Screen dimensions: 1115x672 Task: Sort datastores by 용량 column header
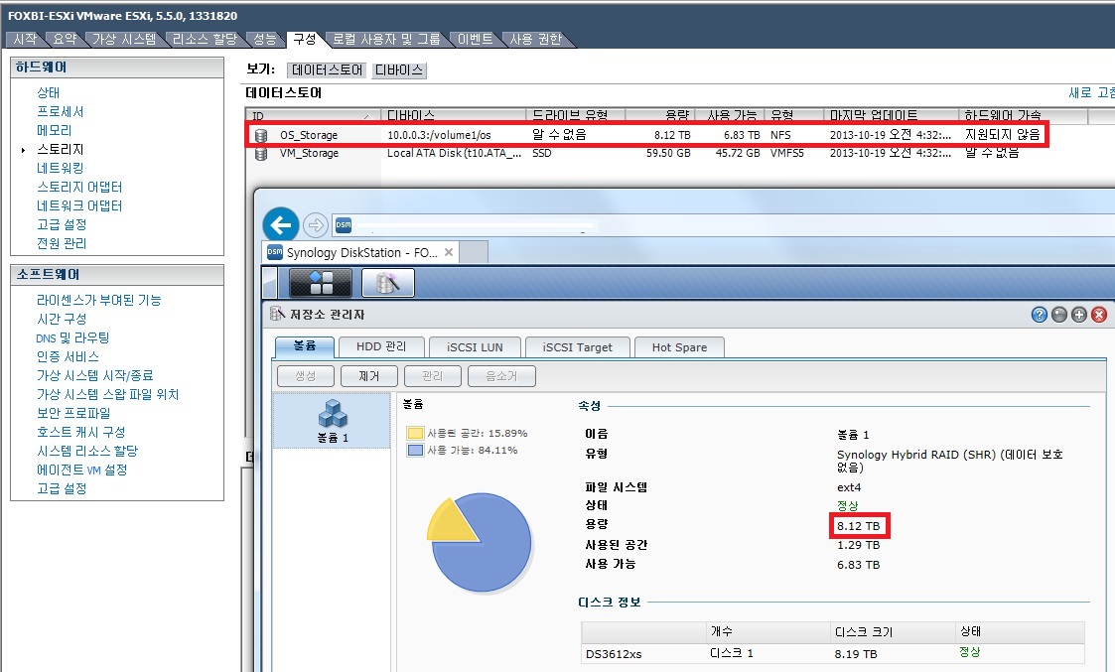660,116
